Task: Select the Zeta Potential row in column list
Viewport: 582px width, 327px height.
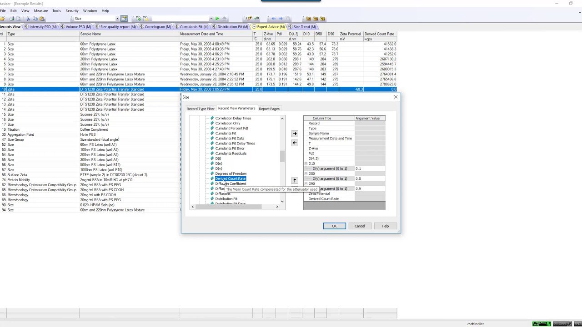Action: point(344,193)
